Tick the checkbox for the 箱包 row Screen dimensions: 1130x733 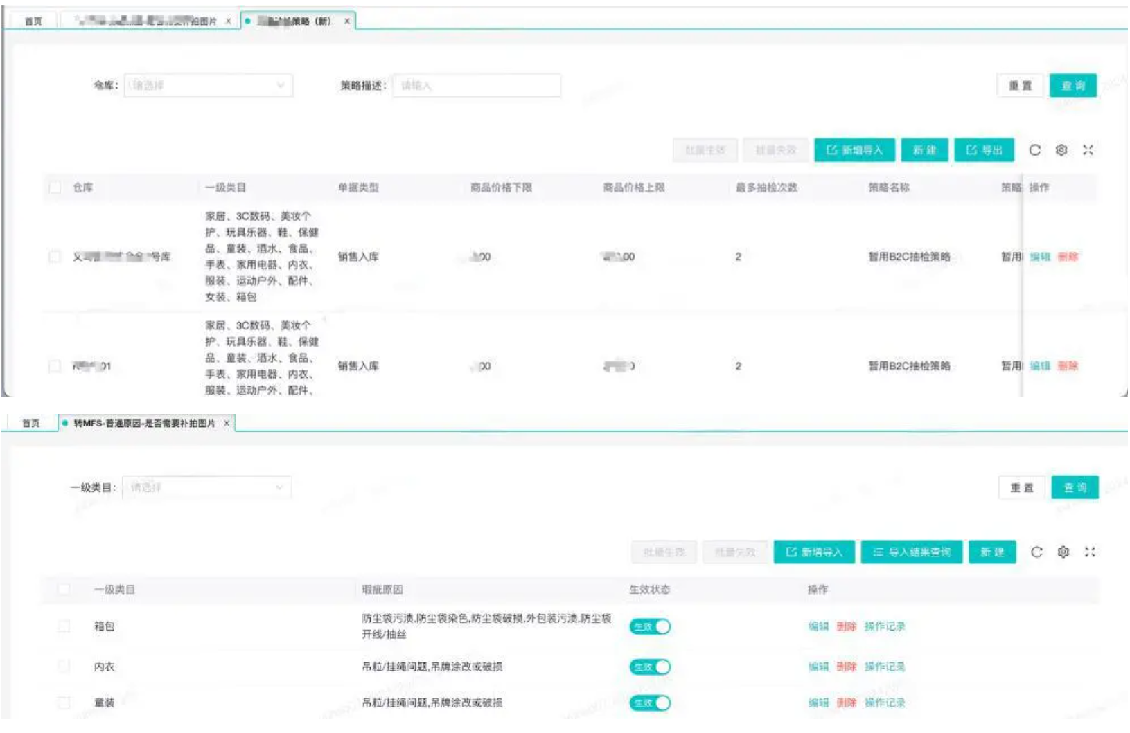[x=64, y=626]
